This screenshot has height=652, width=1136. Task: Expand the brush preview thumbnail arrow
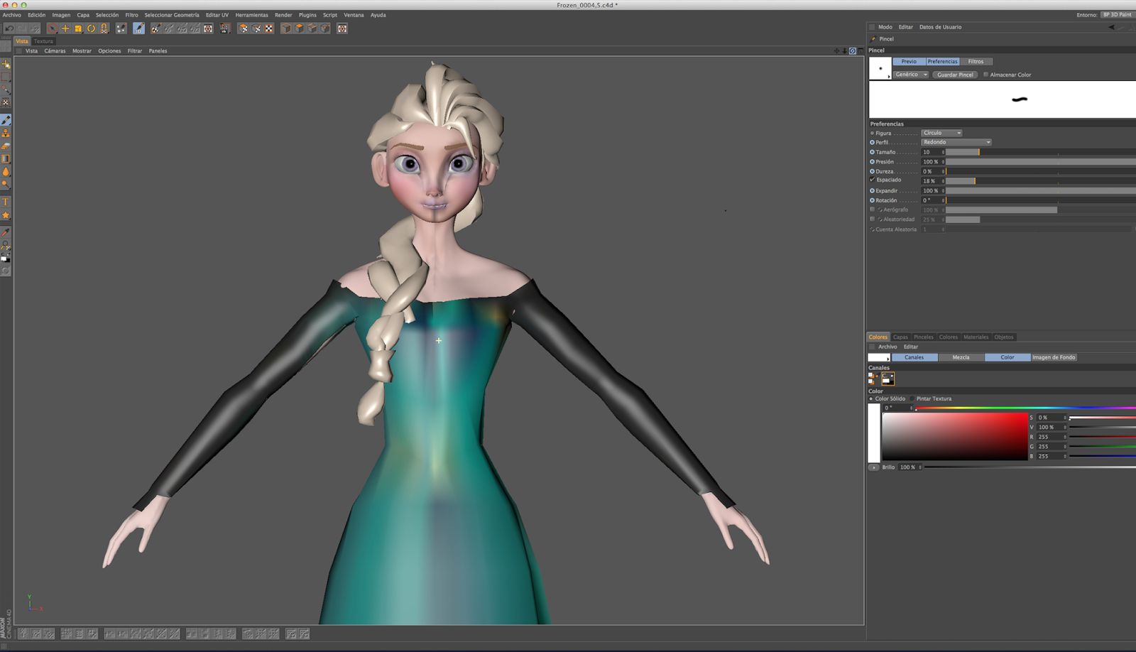tap(889, 77)
